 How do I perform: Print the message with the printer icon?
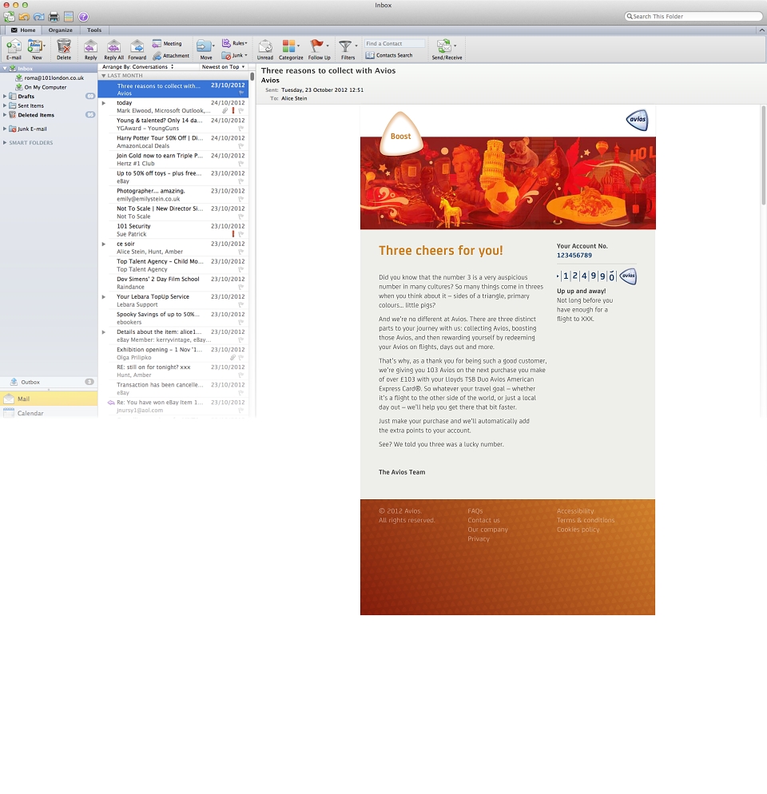[x=54, y=17]
